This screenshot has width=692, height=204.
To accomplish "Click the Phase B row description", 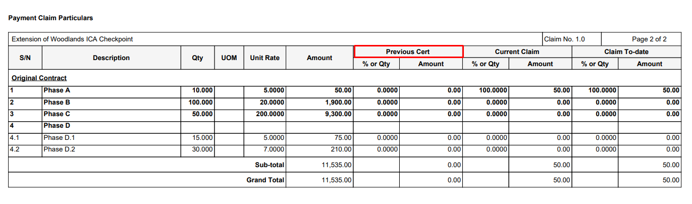I will [x=54, y=102].
